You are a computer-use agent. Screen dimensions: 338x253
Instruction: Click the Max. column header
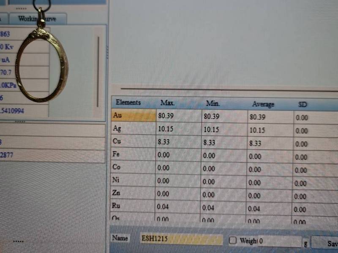pyautogui.click(x=167, y=103)
